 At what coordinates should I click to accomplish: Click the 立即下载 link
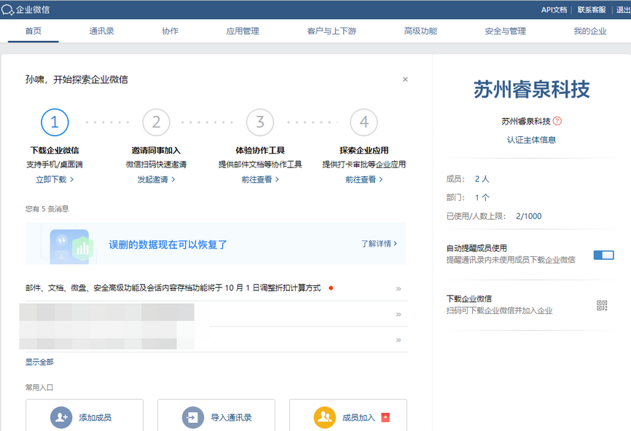coord(55,179)
